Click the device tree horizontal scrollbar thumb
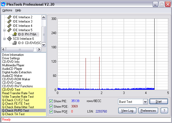This screenshot has width=172, height=123. coord(20,49)
